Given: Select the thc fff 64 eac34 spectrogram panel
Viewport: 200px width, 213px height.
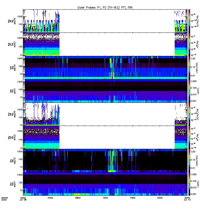Looking at the screenshot, I should [105, 114].
